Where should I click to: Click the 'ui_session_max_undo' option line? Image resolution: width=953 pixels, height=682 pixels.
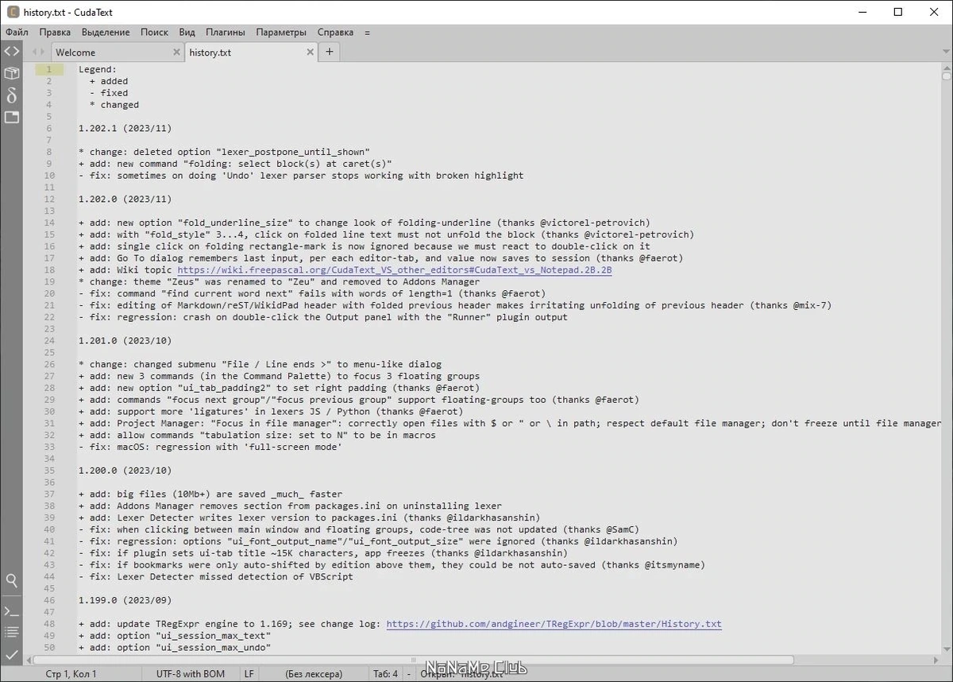[175, 648]
